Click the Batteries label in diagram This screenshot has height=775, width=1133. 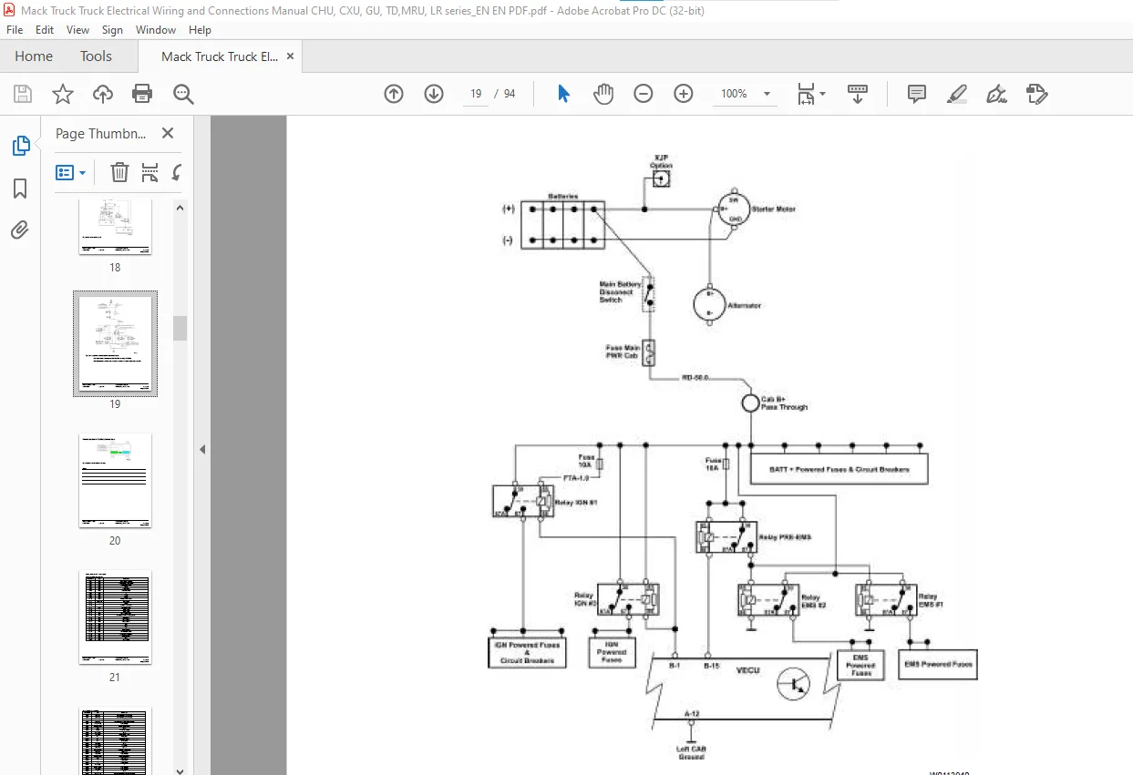(x=562, y=197)
